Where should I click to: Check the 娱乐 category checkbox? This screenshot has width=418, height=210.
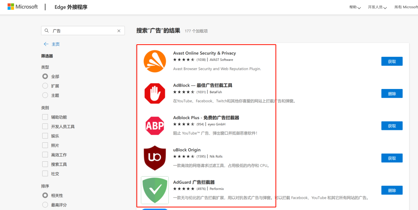45,136
